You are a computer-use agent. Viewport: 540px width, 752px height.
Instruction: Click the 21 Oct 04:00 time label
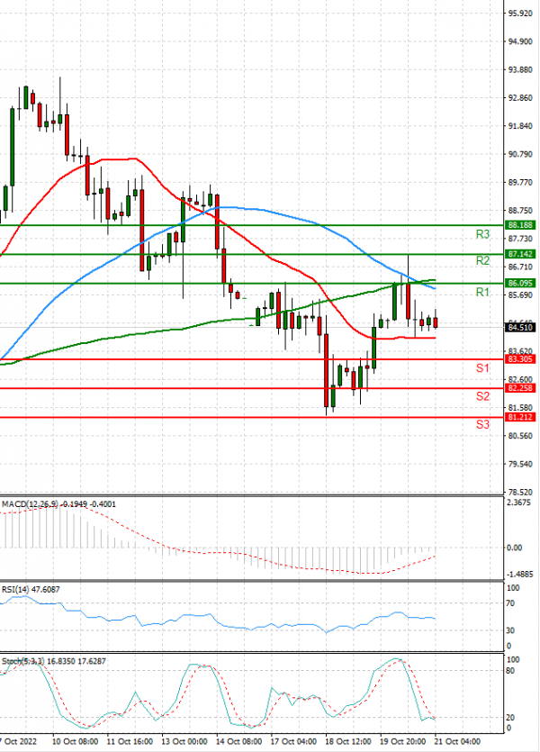pyautogui.click(x=457, y=741)
